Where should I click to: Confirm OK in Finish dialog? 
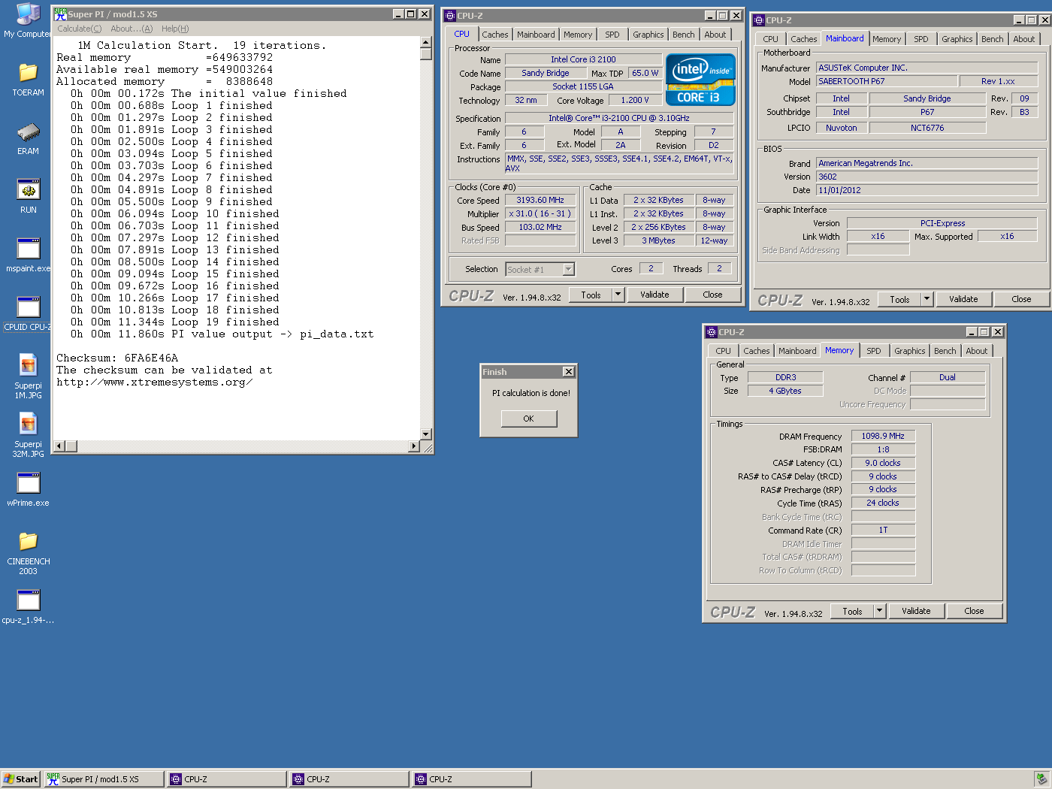click(529, 419)
